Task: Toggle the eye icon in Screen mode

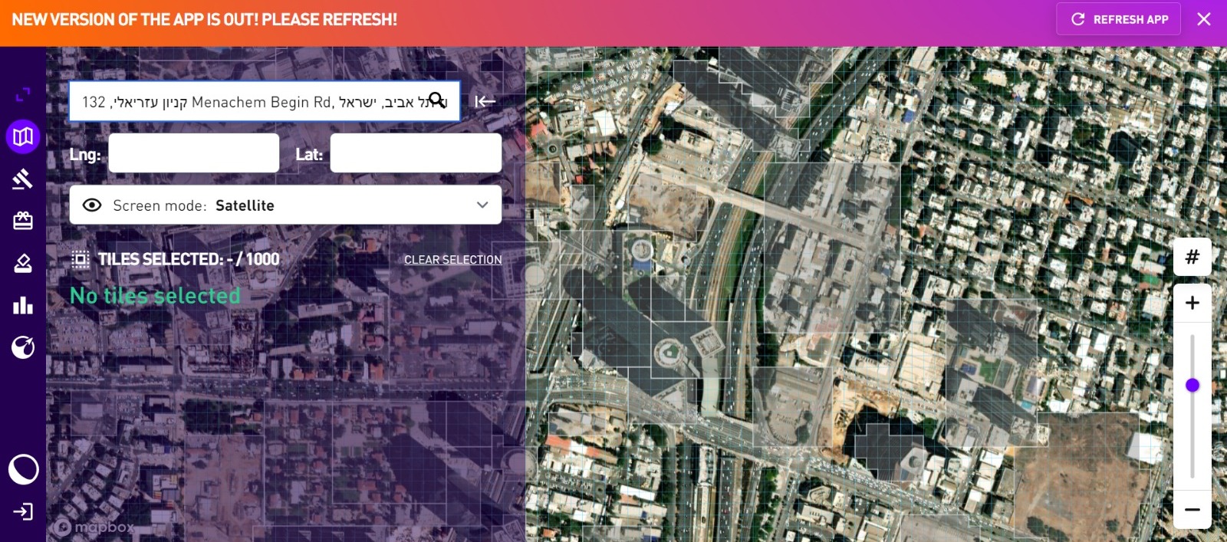Action: 92,205
